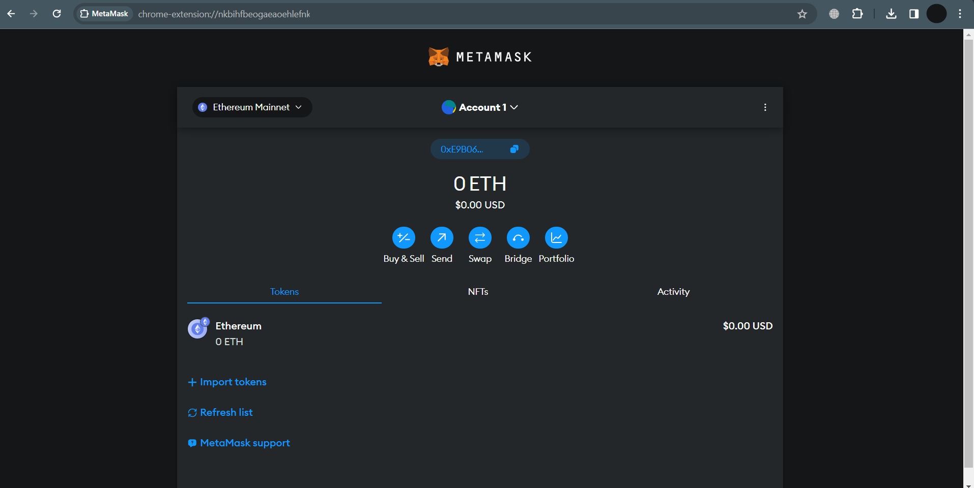The image size is (974, 488).
Task: Open the Activity tab
Action: click(x=673, y=292)
